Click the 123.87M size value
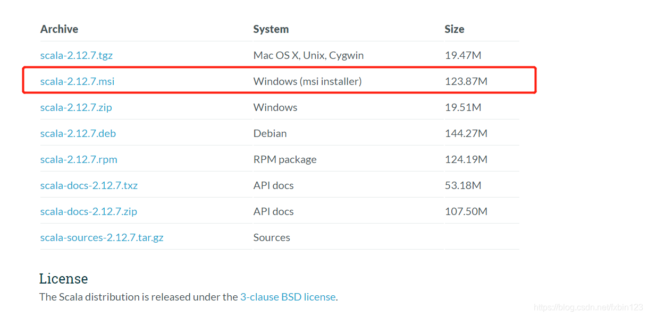 tap(466, 81)
